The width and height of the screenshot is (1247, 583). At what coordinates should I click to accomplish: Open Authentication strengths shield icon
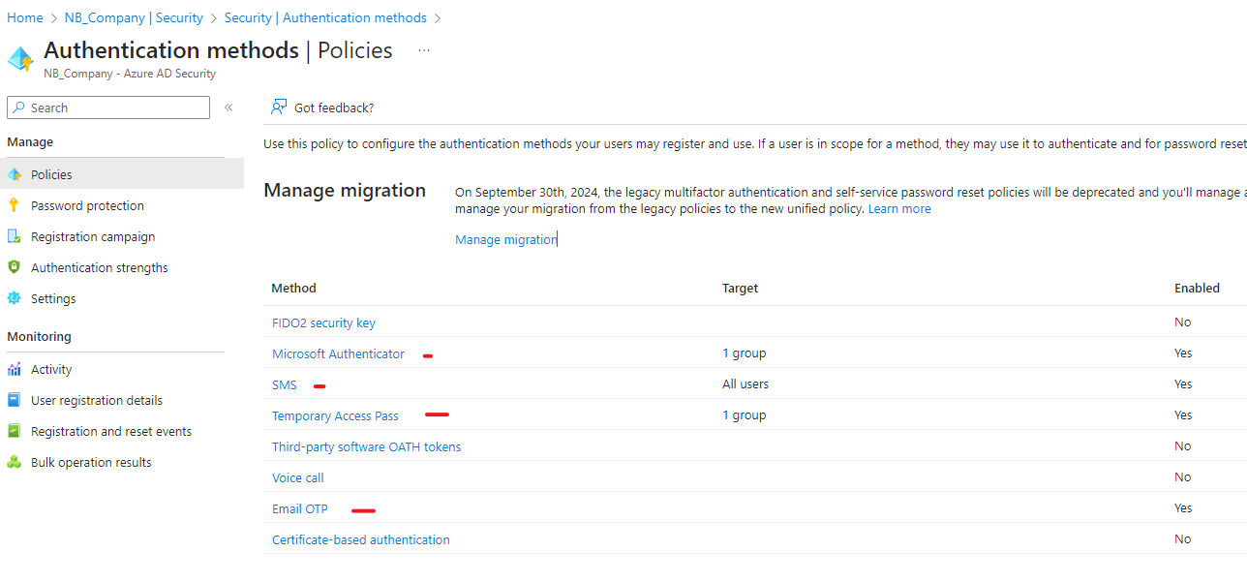click(x=14, y=266)
